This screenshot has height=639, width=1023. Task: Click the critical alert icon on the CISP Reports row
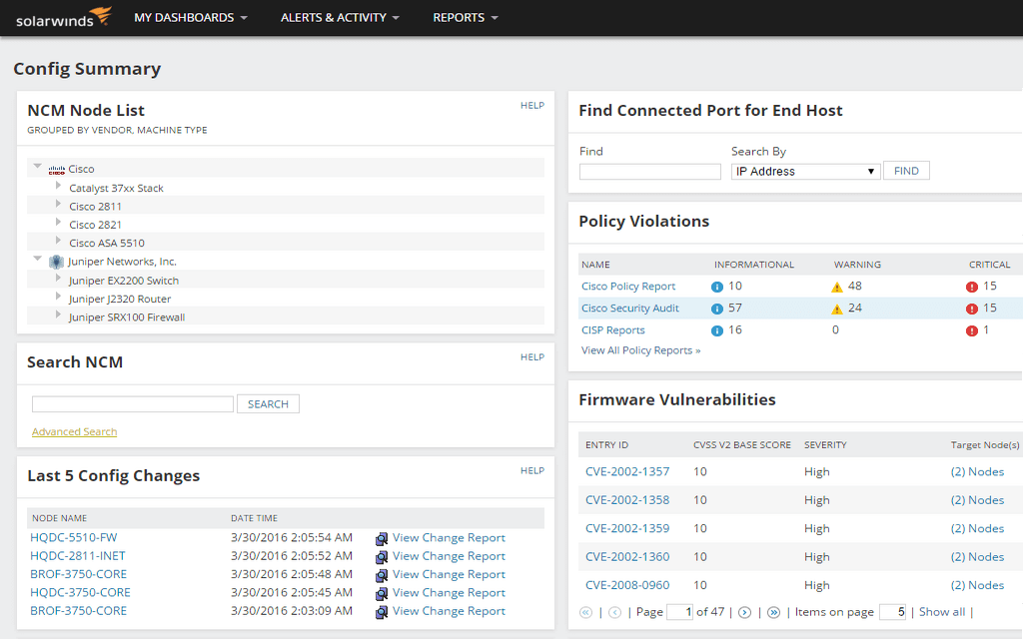tap(970, 329)
